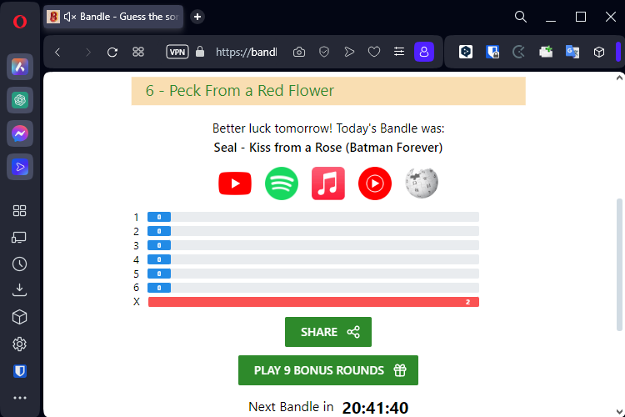This screenshot has height=417, width=625.
Task: Open Opera Settings gear
Action: coord(19,344)
